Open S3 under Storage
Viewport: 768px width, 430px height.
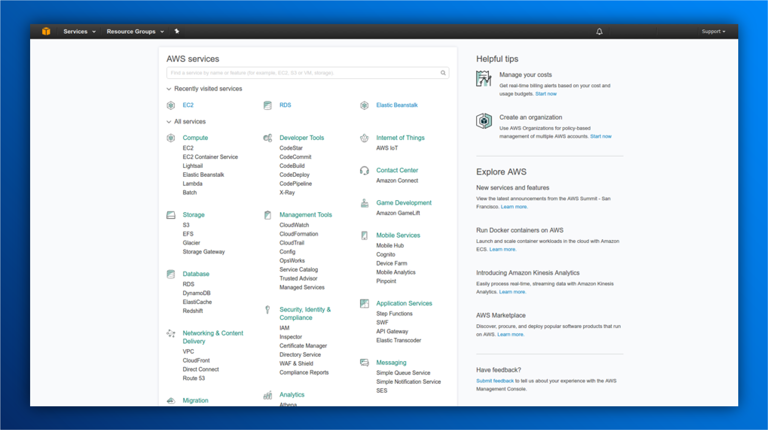pyautogui.click(x=186, y=225)
